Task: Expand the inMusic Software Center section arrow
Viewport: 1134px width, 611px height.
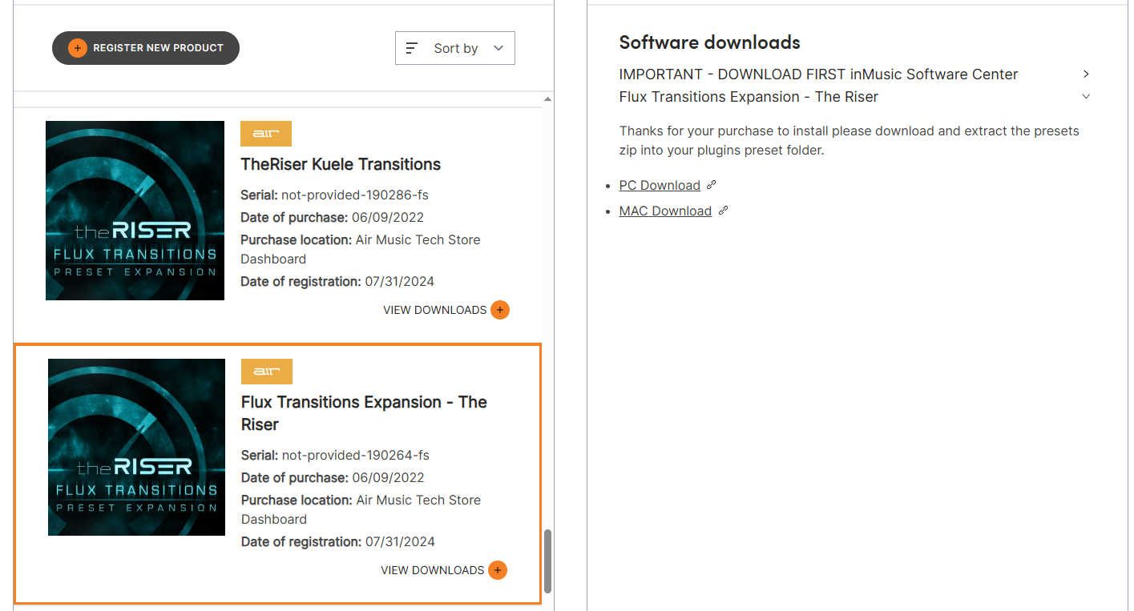Action: click(x=1086, y=74)
